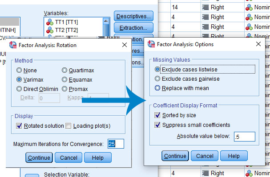Click Maximum Iterations for Convergence field
The width and height of the screenshot is (270, 177).
click(116, 144)
